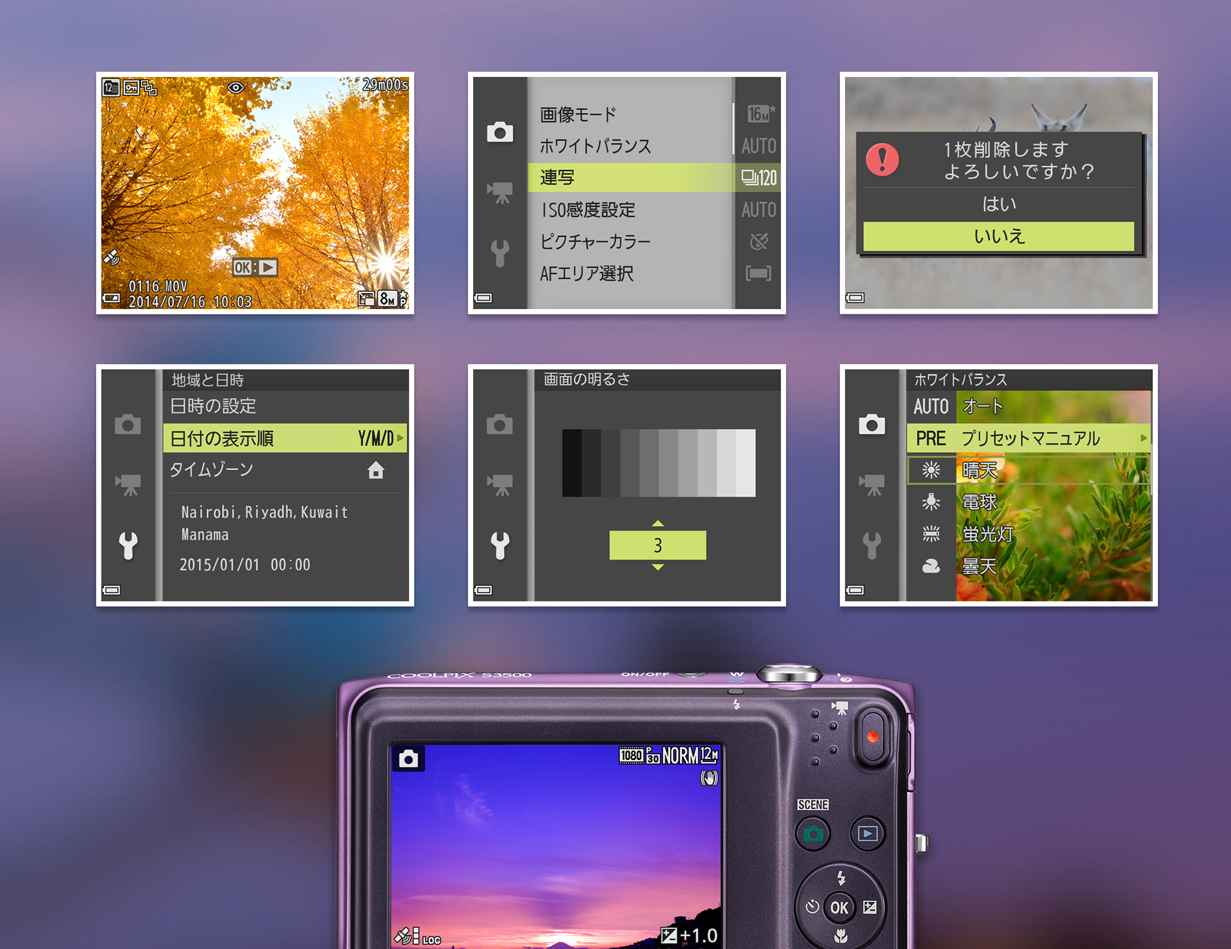Click exposure compensation icon on multi selector
The width and height of the screenshot is (1231, 949).
click(x=870, y=907)
